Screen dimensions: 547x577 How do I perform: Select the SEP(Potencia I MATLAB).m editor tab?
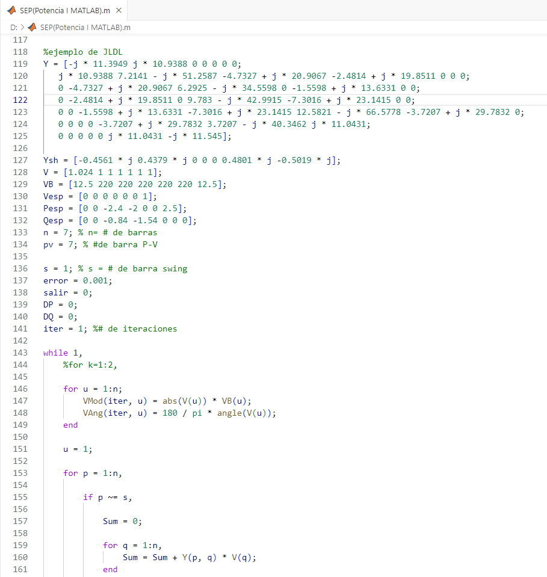[x=64, y=10]
